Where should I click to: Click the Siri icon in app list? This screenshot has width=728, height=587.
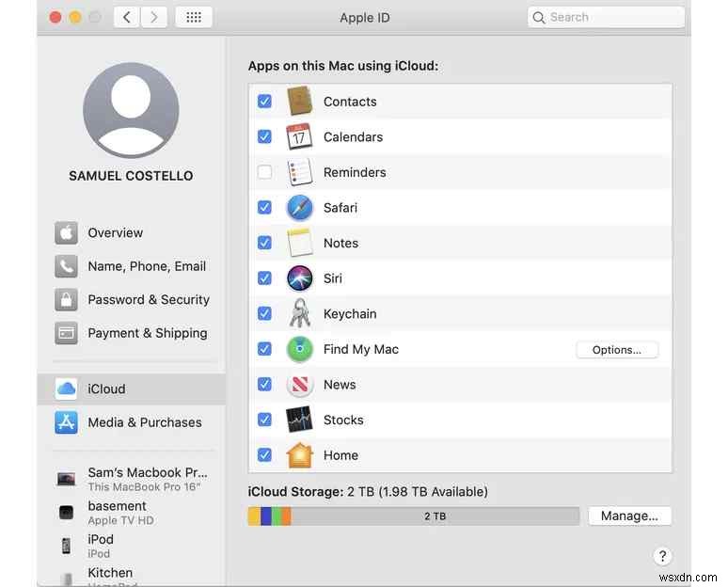(x=299, y=278)
